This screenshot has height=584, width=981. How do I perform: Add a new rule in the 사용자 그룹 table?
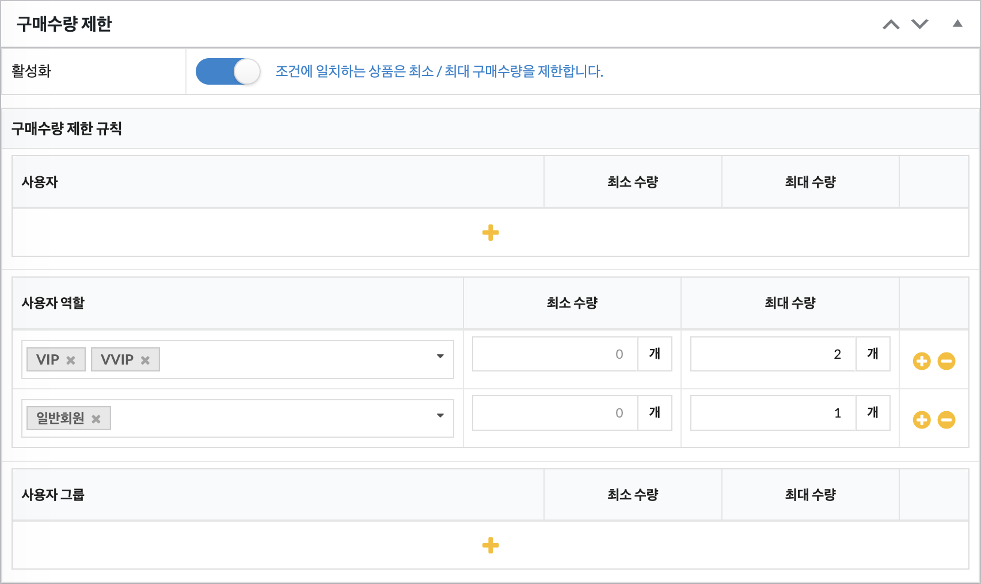(490, 545)
